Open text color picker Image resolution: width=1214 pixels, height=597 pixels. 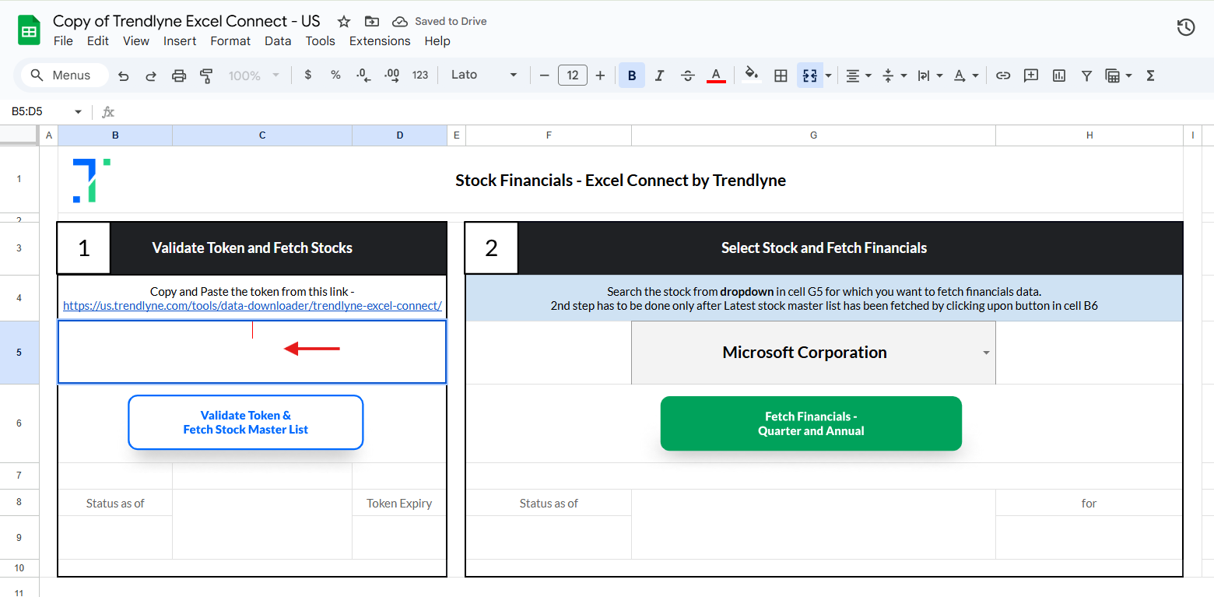[x=716, y=76]
